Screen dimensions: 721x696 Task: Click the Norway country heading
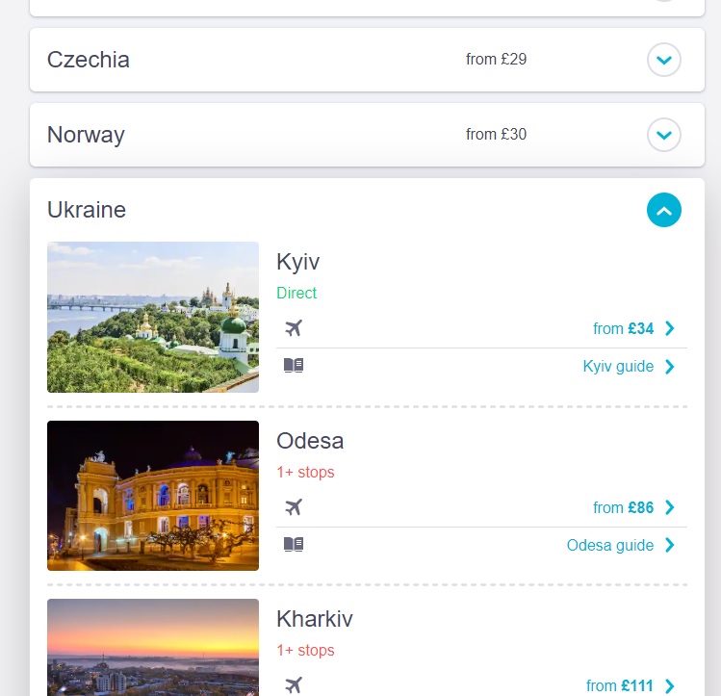[x=86, y=135]
